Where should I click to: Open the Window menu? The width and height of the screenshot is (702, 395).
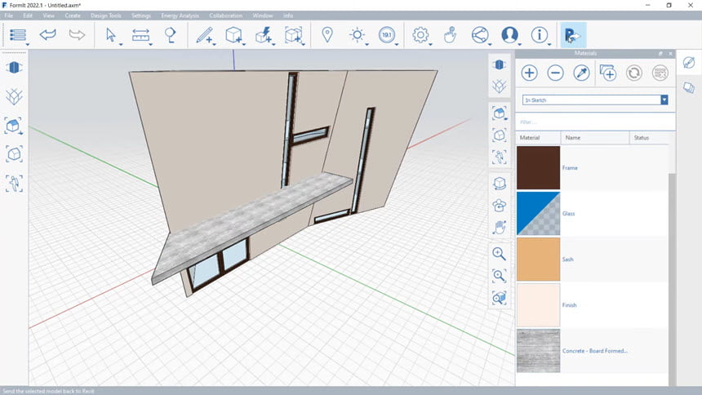pyautogui.click(x=262, y=16)
